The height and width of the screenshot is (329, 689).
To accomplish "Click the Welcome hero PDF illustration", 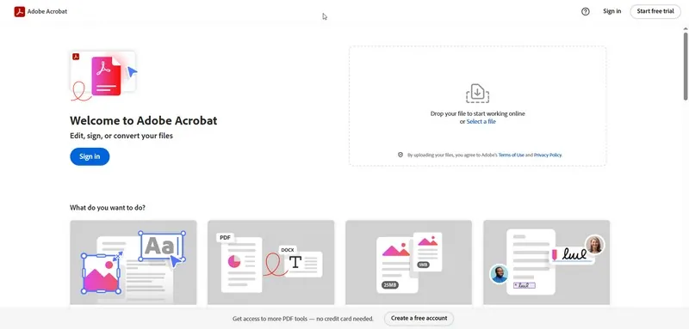I will (103, 76).
